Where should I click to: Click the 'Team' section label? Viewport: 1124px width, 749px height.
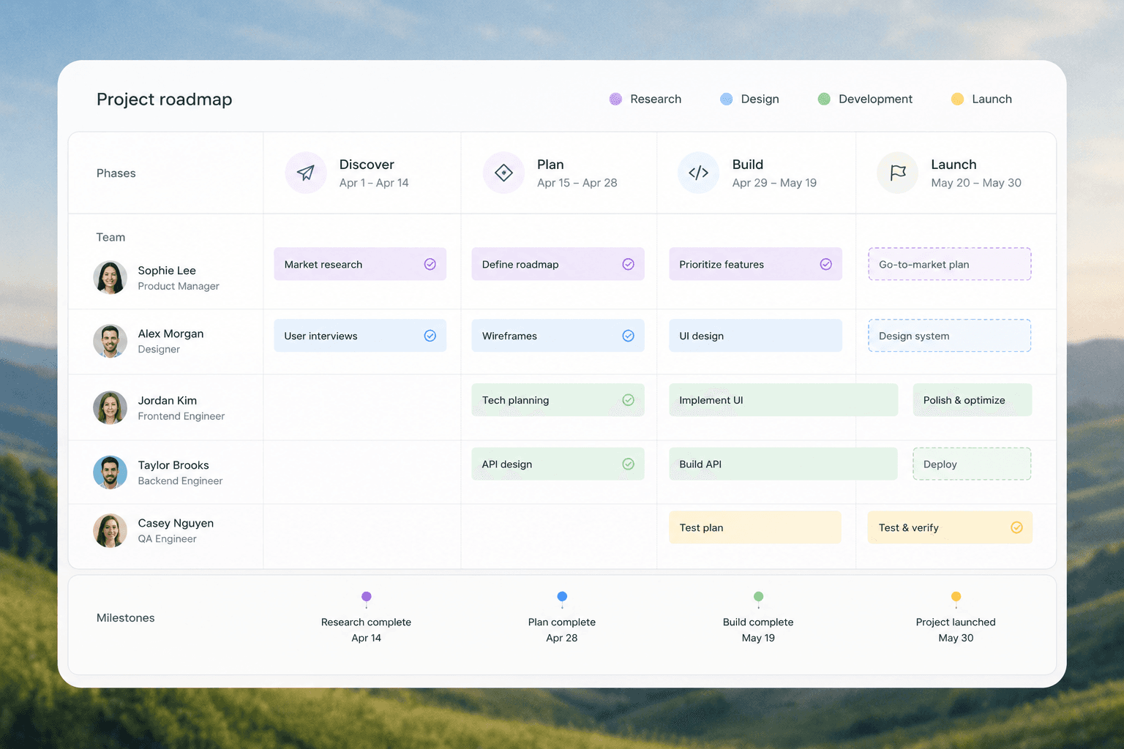[110, 237]
